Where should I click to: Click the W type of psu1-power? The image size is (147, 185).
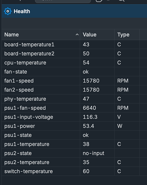tap(120, 126)
